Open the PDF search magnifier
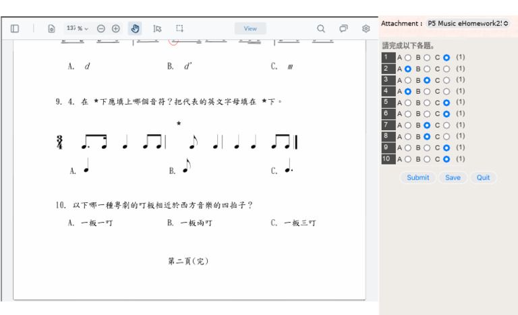Image resolution: width=518 pixels, height=315 pixels. pos(321,29)
